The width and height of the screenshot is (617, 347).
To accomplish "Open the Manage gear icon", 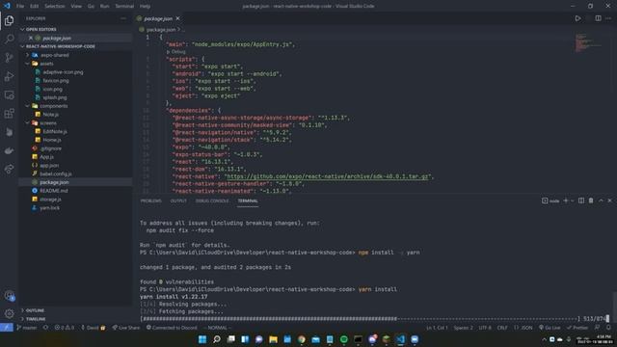I will 9,314.
